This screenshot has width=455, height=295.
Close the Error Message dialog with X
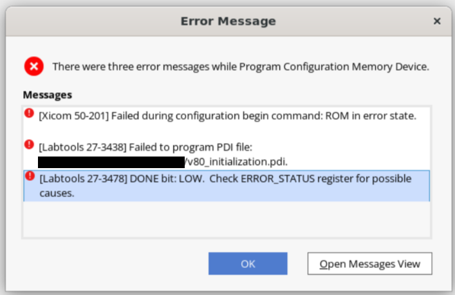tap(437, 21)
